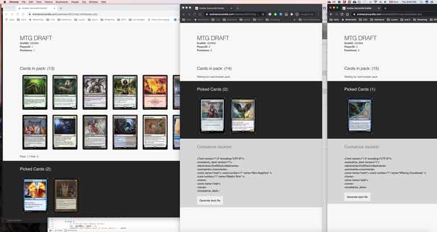This screenshot has width=437, height=232.
Task: Click the Wi-Fi icon in macOS menu bar
Action: pos(376,2)
